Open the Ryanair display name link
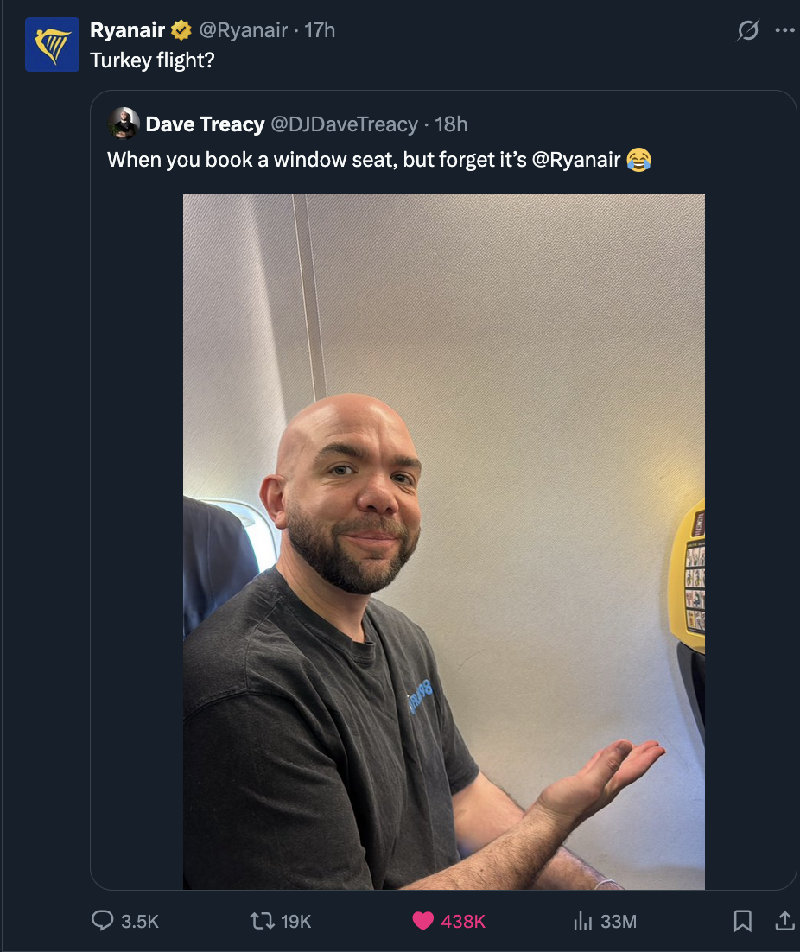 pos(128,29)
